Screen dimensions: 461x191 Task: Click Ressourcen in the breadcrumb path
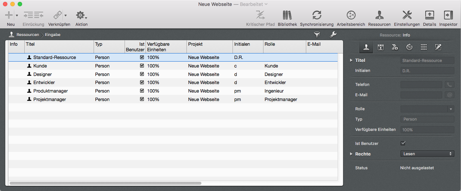(x=27, y=35)
